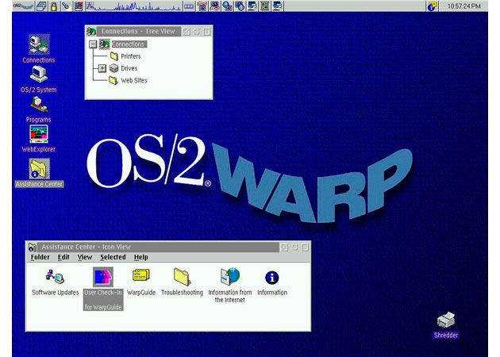The image size is (500, 357).
Task: Select the Information from the Internet icon
Action: click(x=229, y=277)
